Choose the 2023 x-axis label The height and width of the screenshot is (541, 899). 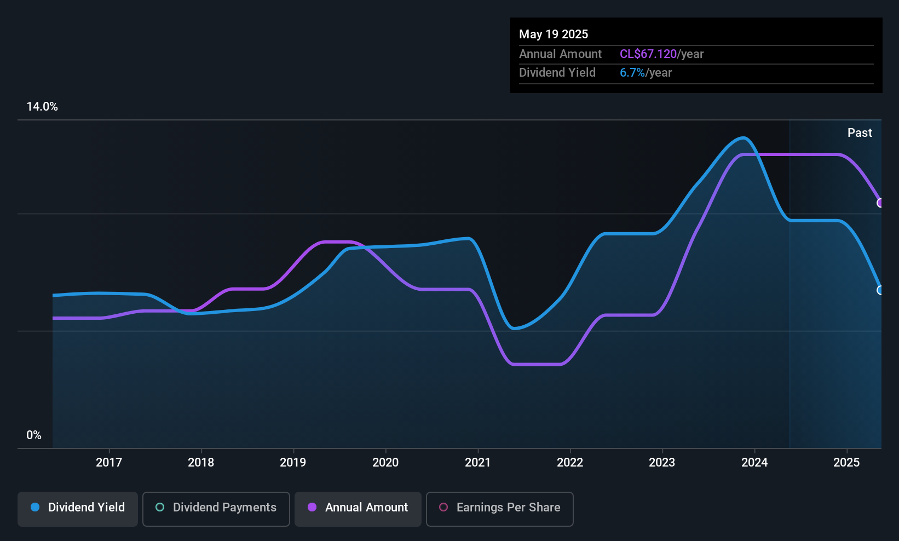(662, 463)
